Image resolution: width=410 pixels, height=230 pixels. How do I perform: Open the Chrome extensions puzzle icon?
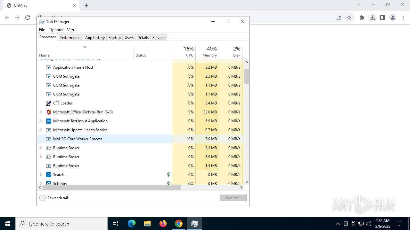pyautogui.click(x=362, y=18)
